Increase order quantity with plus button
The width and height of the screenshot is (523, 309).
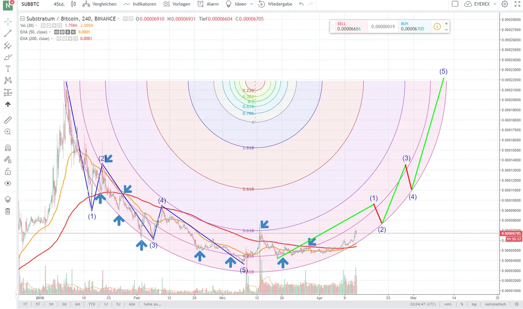pos(446,24)
